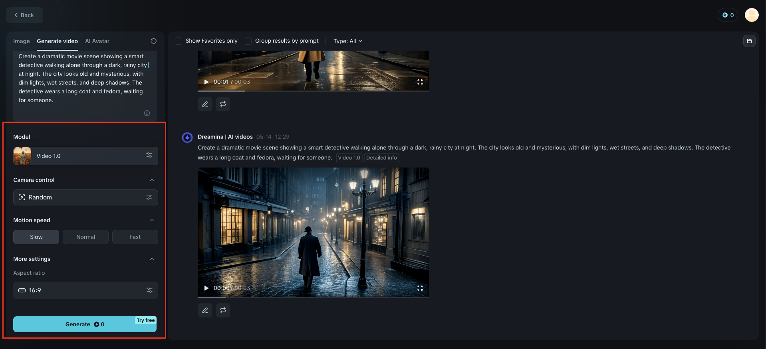This screenshot has height=349, width=766.
Task: Edit the upper video with pencil icon
Action: point(205,104)
